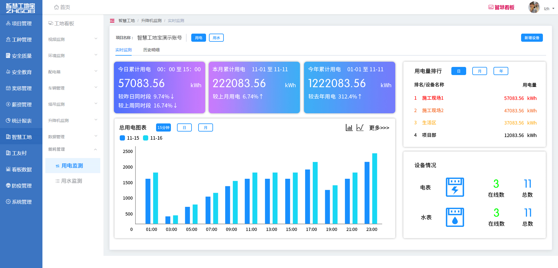The image size is (558, 268).
Task: Click the water meter icon
Action: (x=455, y=217)
